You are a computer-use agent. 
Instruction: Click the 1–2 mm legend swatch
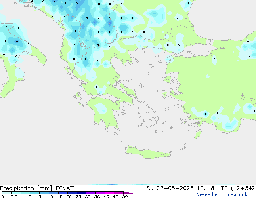(x=25, y=193)
